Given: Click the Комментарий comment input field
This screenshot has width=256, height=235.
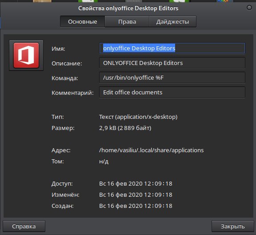Looking at the screenshot, I should point(172,93).
